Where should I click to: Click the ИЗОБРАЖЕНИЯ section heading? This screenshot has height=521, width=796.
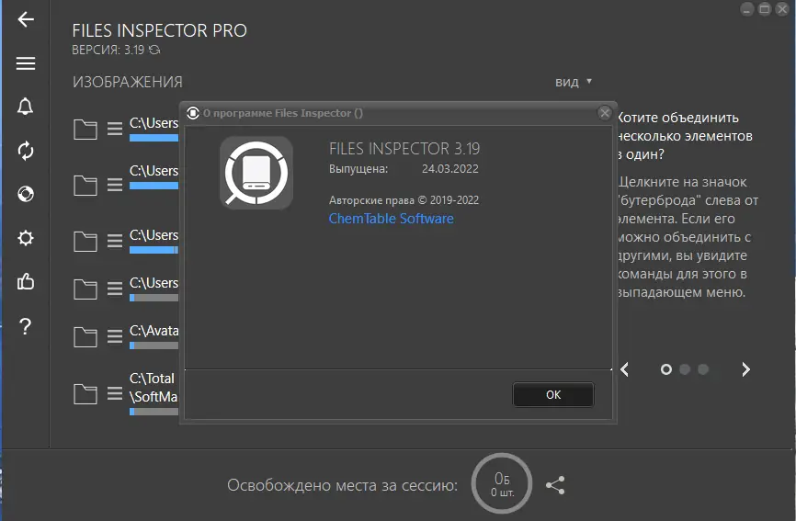128,82
